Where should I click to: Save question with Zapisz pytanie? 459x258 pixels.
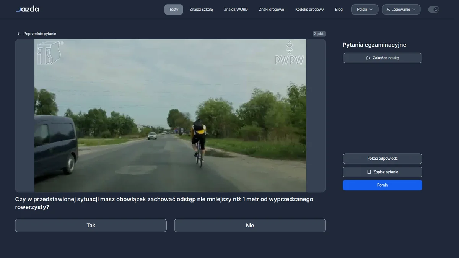[382, 172]
